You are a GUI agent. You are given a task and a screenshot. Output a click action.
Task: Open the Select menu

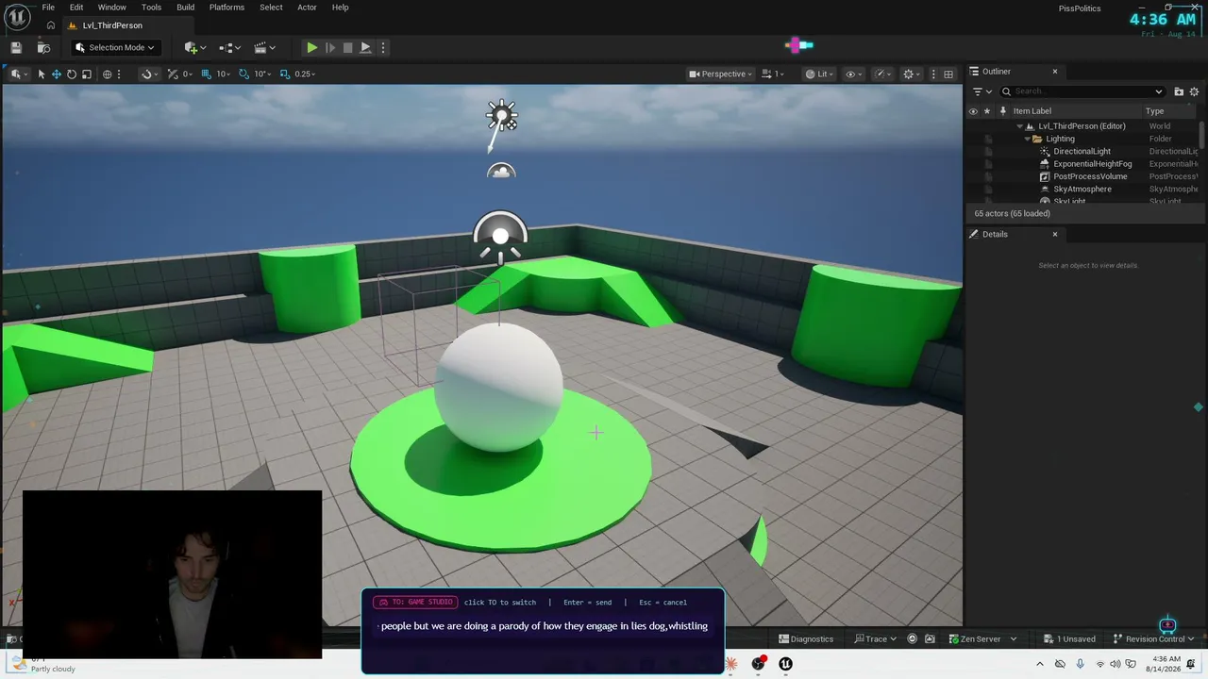[271, 8]
